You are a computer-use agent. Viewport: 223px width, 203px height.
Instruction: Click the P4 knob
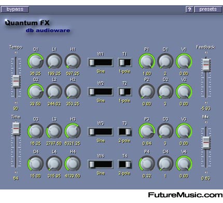point(147,164)
